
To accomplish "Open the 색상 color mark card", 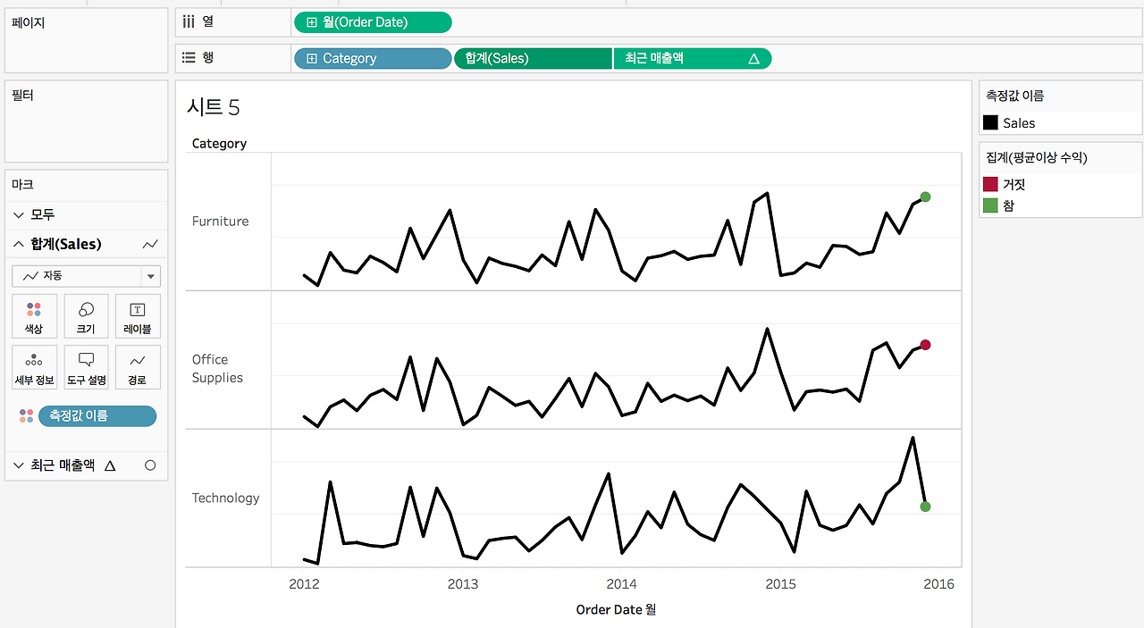I will click(34, 317).
